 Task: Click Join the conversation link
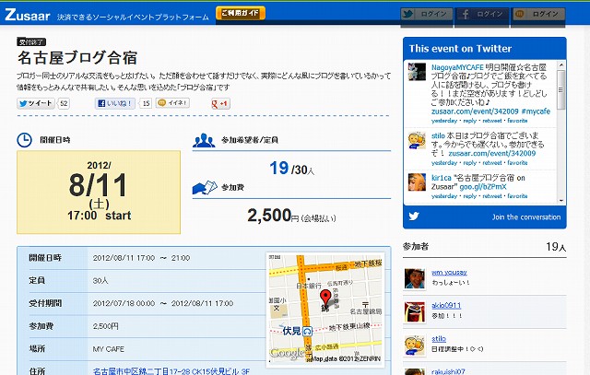pos(526,217)
